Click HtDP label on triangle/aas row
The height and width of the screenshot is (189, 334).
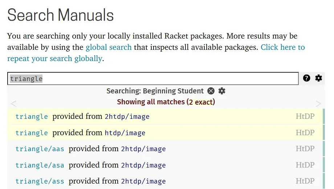tap(305, 149)
